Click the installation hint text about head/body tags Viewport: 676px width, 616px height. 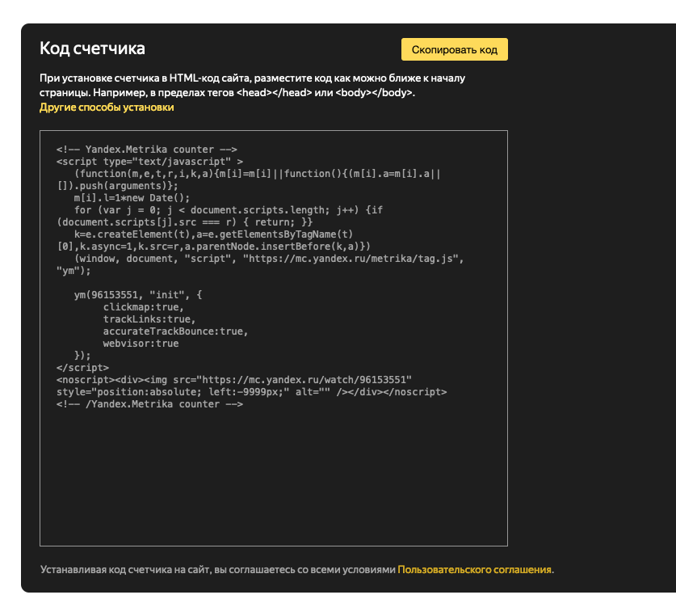252,85
